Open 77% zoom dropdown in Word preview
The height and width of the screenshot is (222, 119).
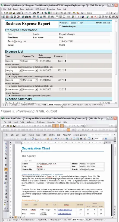click(x=103, y=139)
